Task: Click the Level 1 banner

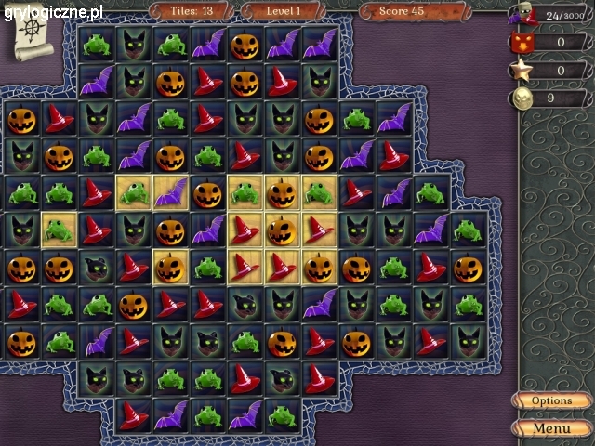Action: pyautogui.click(x=283, y=11)
